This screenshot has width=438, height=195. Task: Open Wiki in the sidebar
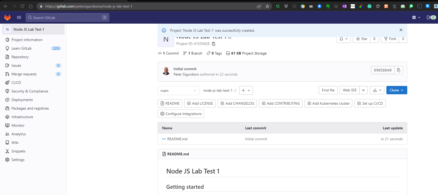[33, 143]
